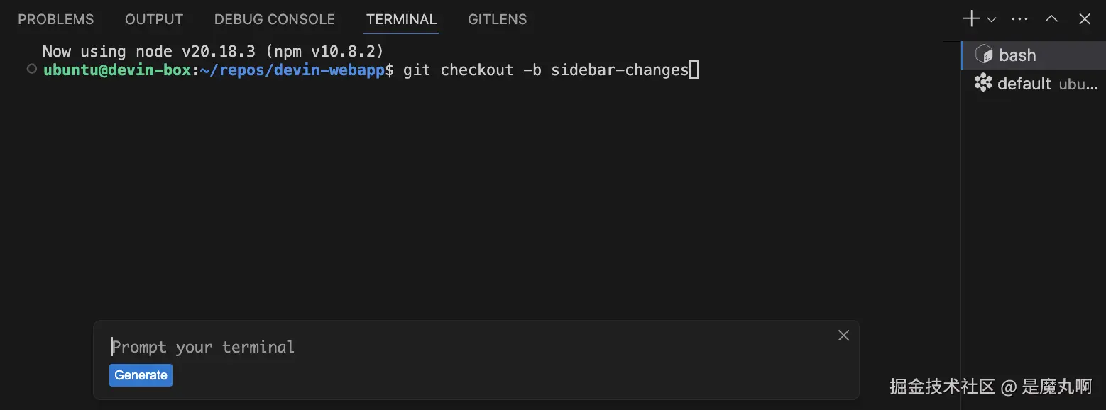Show the DEBUG CONSOLE tab
Image resolution: width=1106 pixels, height=410 pixels.
coord(275,19)
